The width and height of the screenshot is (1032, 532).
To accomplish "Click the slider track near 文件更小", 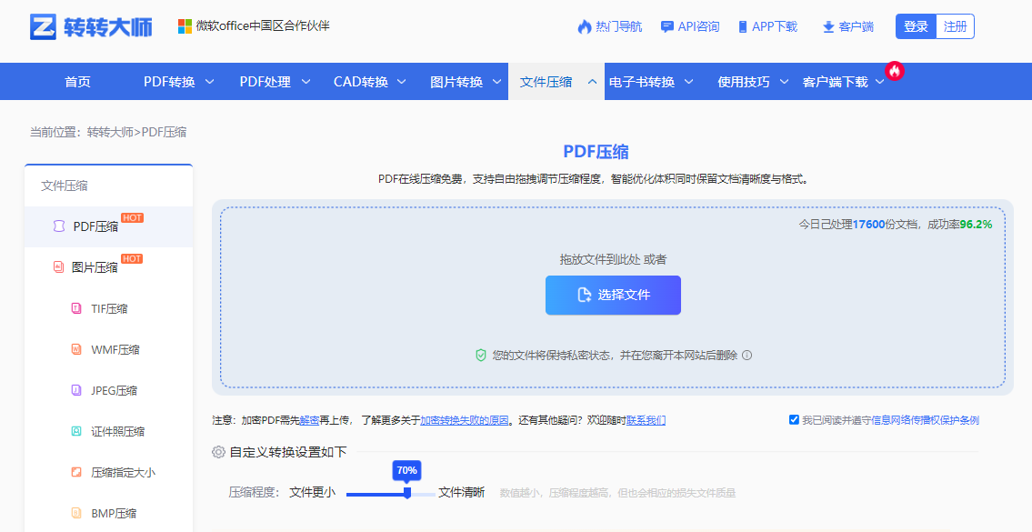I will (374, 494).
